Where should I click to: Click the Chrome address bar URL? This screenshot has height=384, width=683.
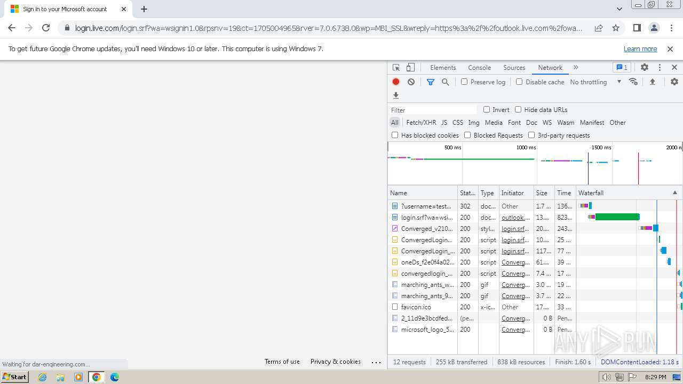[x=329, y=28]
